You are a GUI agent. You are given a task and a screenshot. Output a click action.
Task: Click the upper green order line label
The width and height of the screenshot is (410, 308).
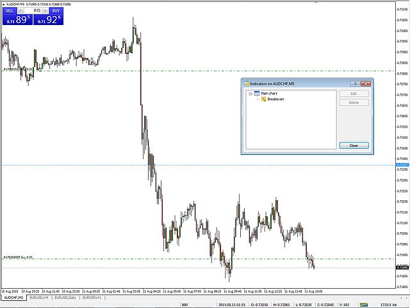(19, 69)
